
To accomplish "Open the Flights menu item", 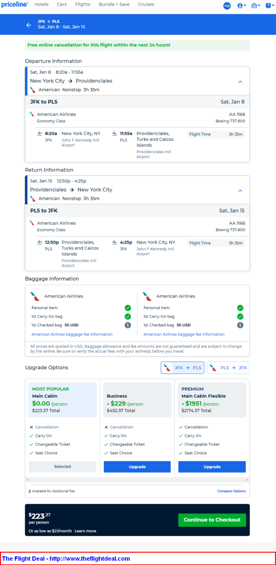I will [x=83, y=5].
